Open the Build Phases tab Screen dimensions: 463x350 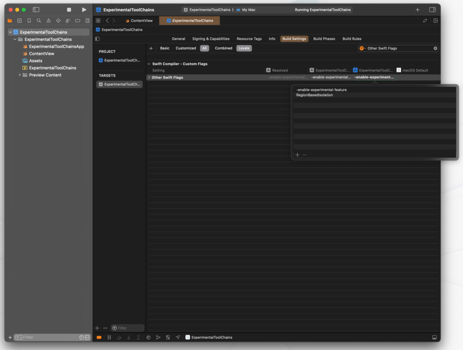point(324,39)
